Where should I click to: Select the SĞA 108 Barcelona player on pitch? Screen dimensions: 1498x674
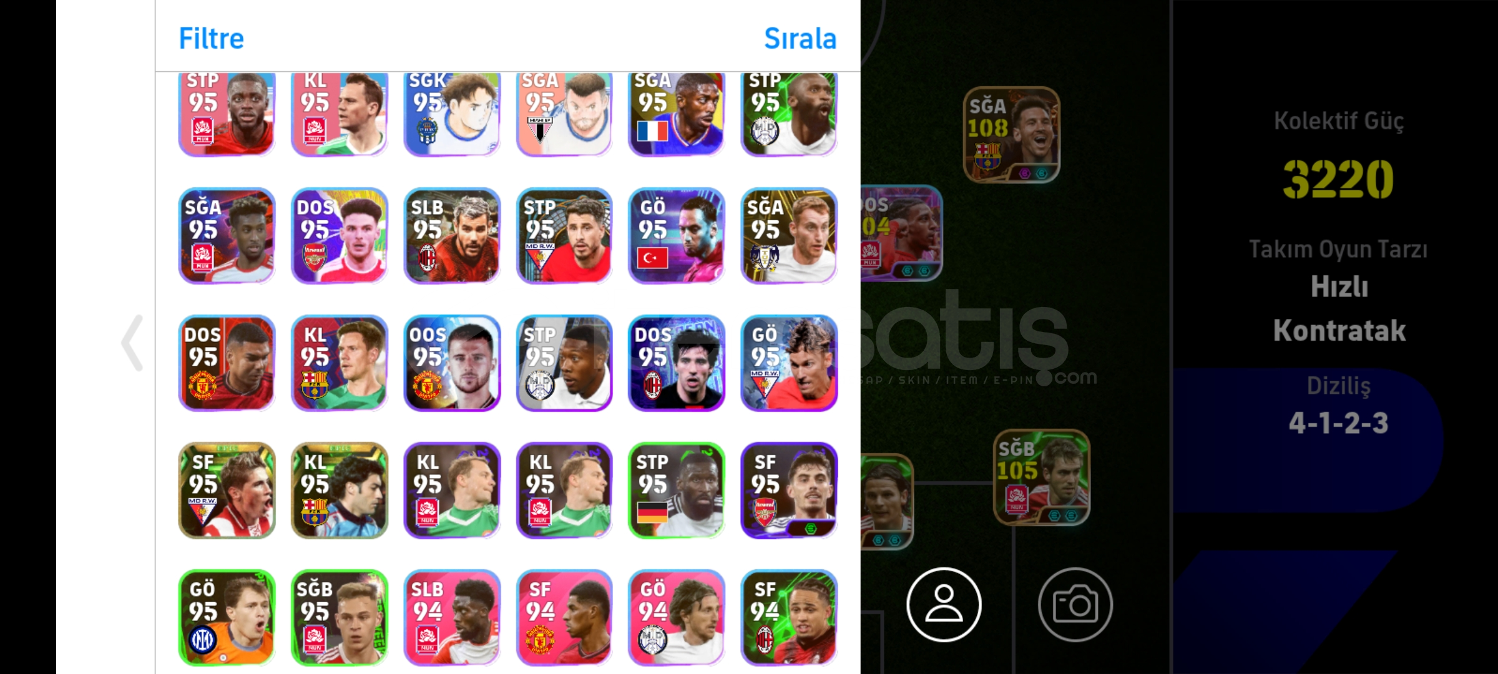[1011, 135]
